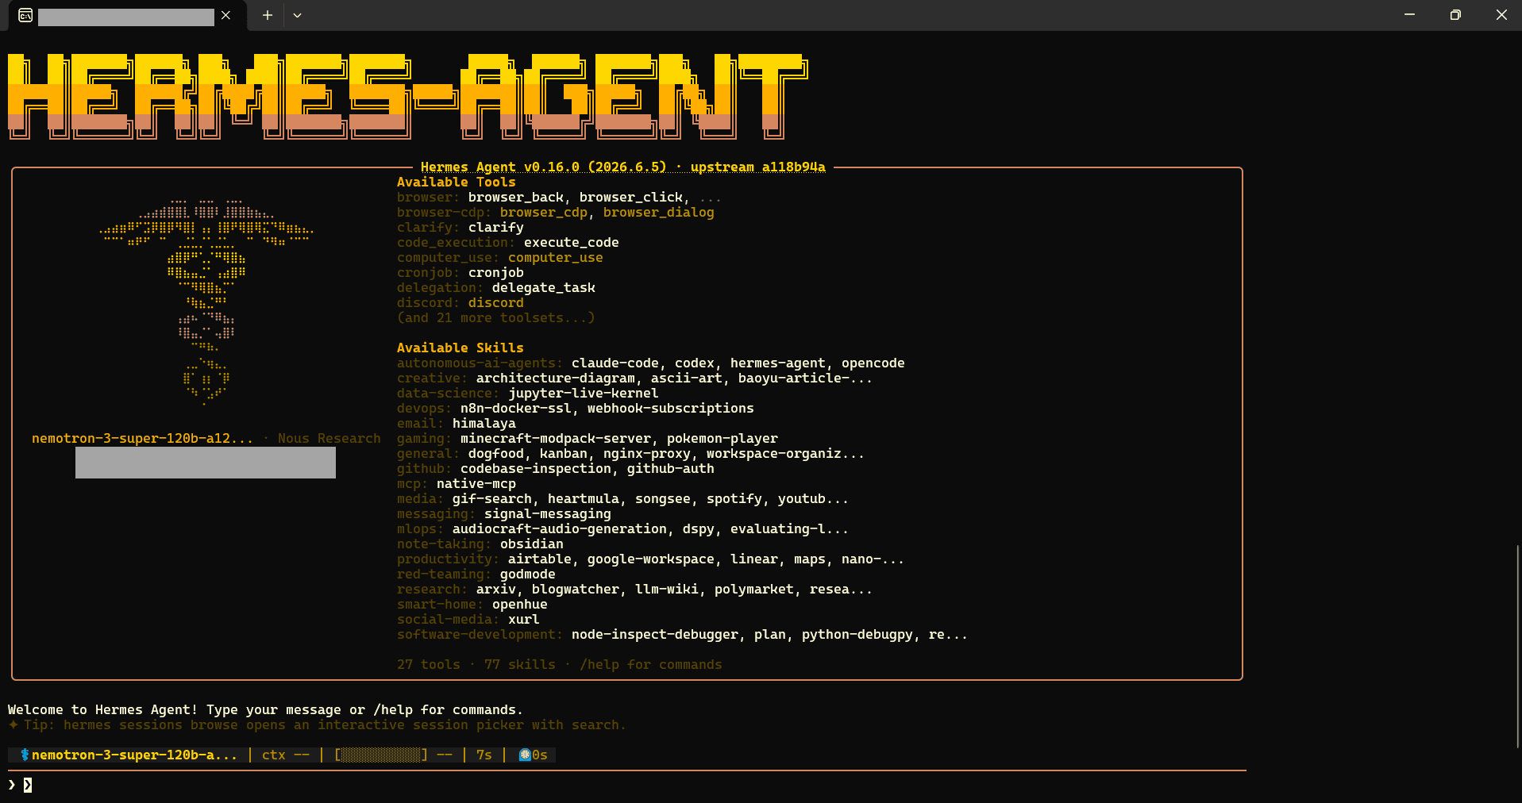This screenshot has height=803, width=1522.
Task: Close the current terminal tab
Action: click(x=226, y=15)
